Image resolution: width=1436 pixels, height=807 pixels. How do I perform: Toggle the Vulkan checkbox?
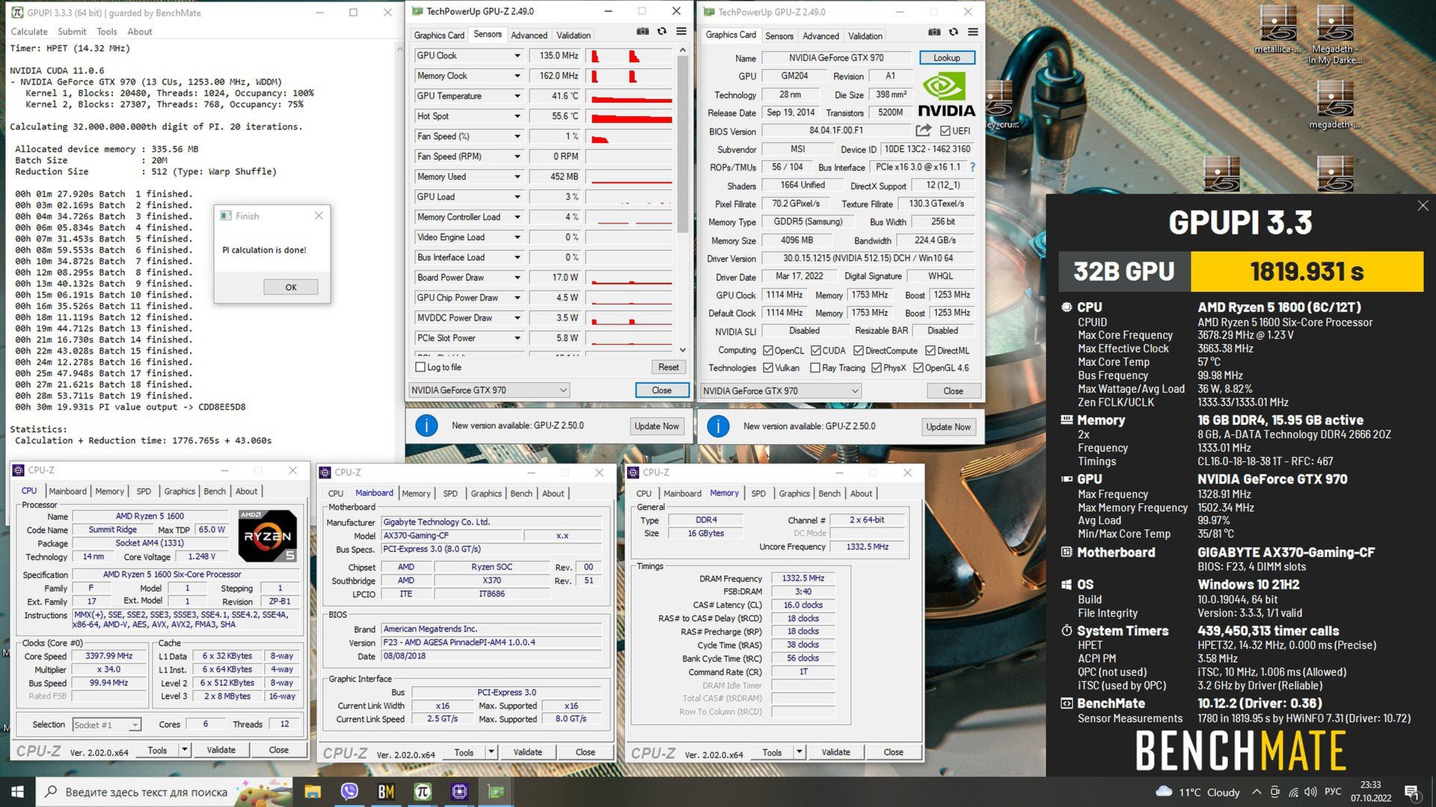pos(767,368)
